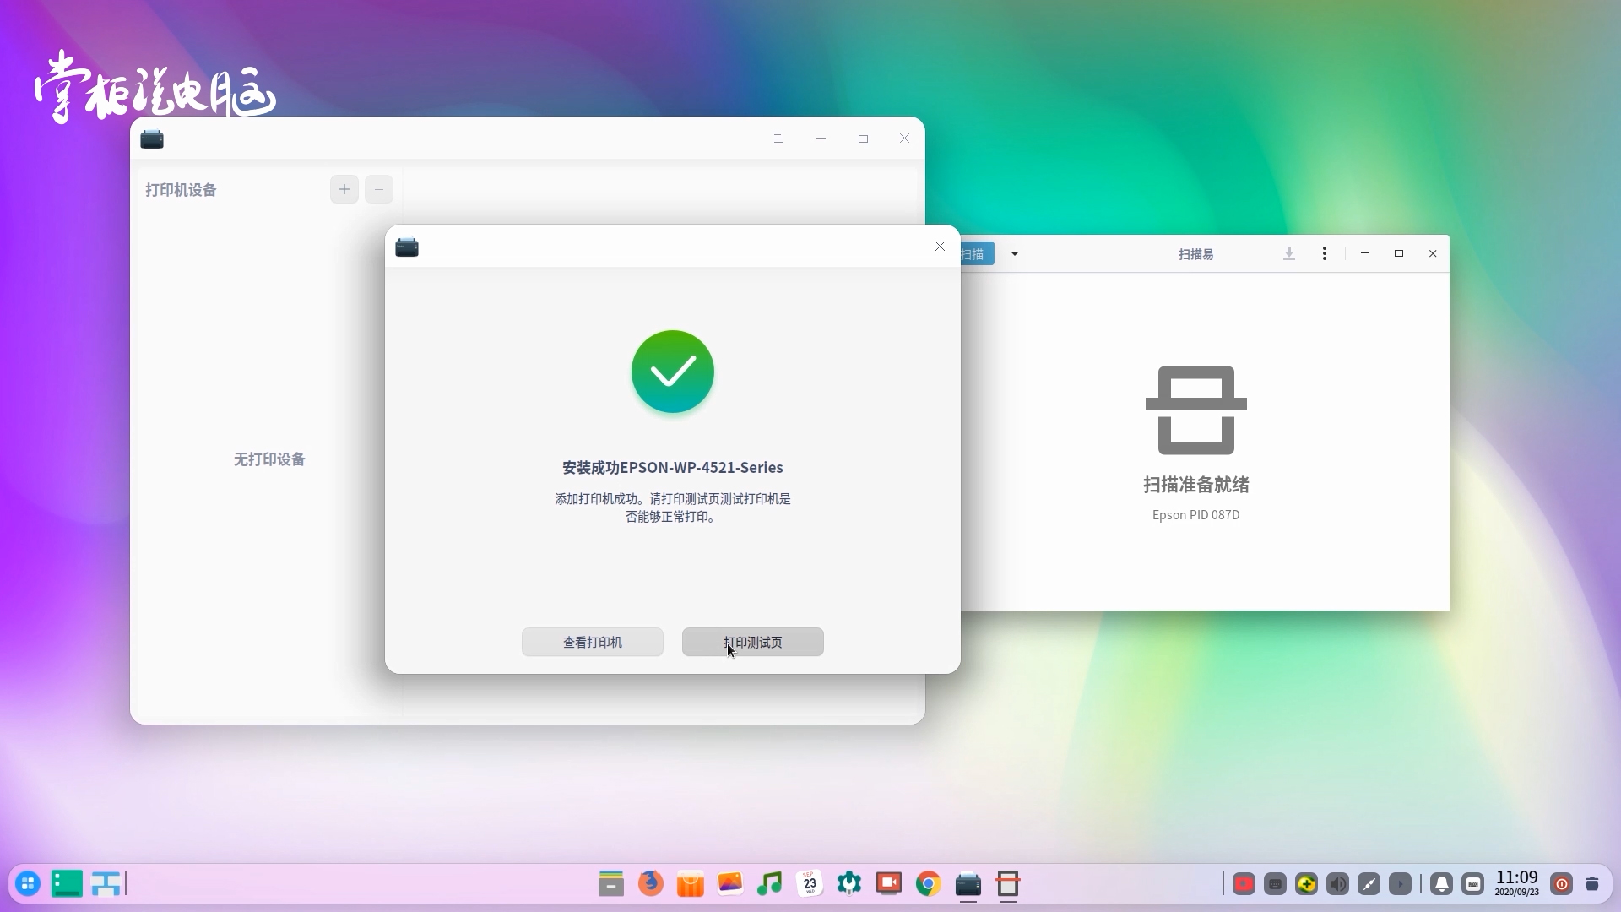Open the calendar icon showing 23

click(809, 884)
